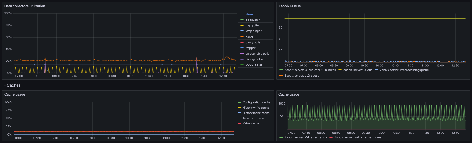Select the Queue over 10 minutes legend entry
The width and height of the screenshot is (472, 143).
click(x=310, y=70)
